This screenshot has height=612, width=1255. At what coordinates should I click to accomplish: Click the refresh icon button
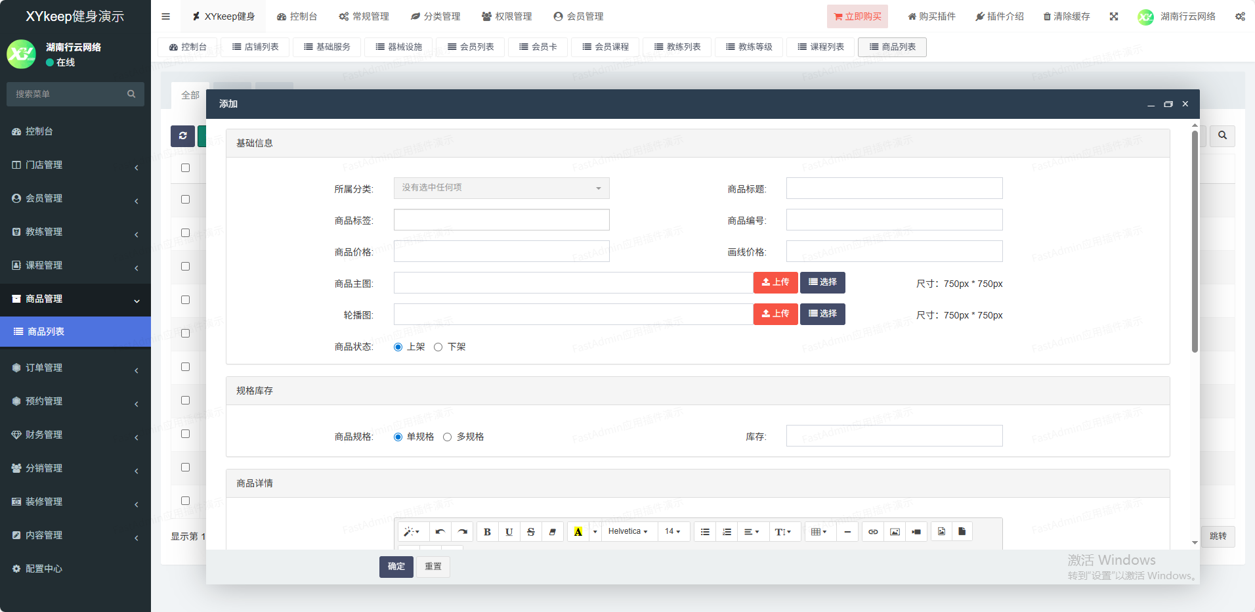pyautogui.click(x=182, y=136)
